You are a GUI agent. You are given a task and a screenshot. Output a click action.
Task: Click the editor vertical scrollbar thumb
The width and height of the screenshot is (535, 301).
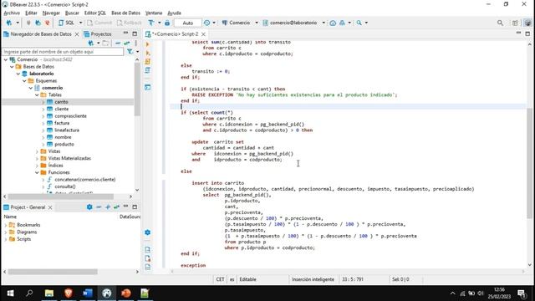click(x=529, y=163)
